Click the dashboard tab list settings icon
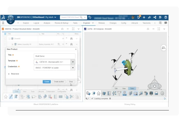Screen dimensions: 183x122 coord(160,23)
